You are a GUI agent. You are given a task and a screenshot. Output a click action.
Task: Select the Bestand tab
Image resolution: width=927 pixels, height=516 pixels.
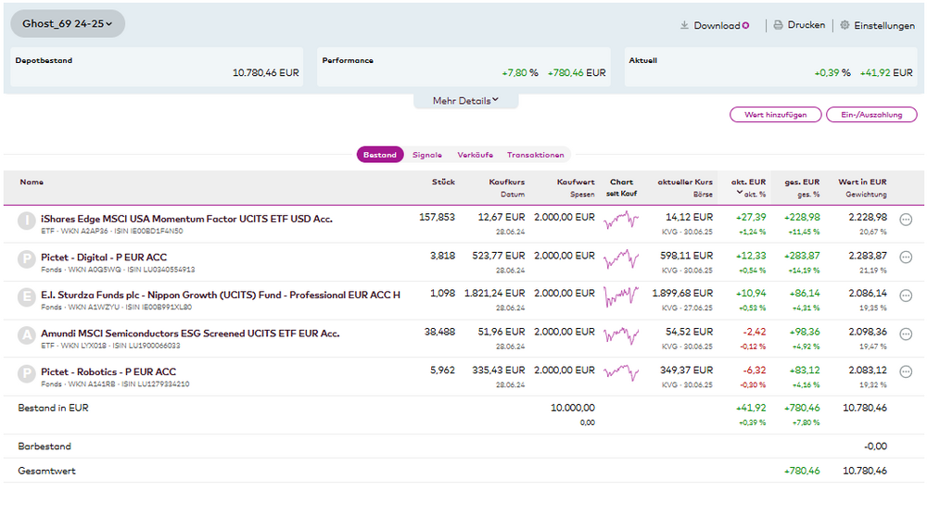point(380,155)
